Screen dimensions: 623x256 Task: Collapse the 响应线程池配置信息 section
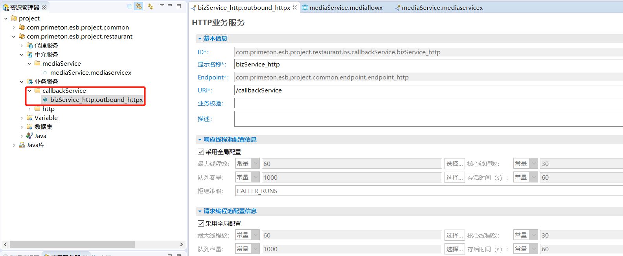(x=200, y=140)
